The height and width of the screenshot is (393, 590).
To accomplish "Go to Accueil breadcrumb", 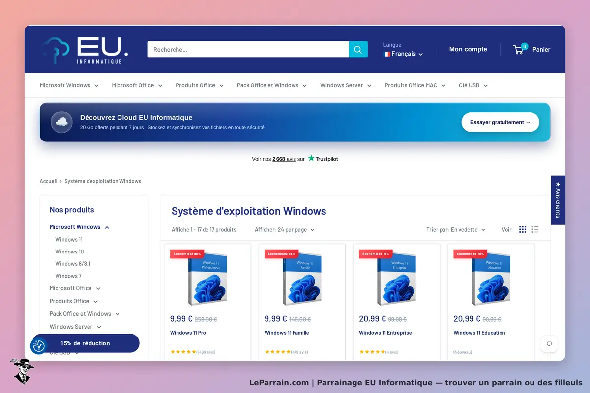I will pyautogui.click(x=49, y=181).
